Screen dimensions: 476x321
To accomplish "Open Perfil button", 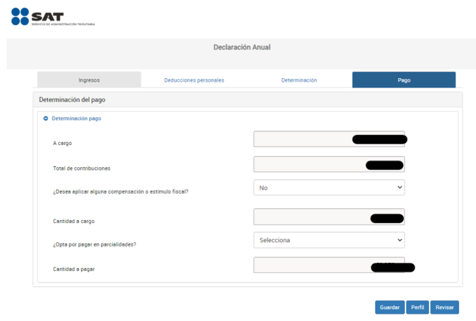I will coord(417,307).
